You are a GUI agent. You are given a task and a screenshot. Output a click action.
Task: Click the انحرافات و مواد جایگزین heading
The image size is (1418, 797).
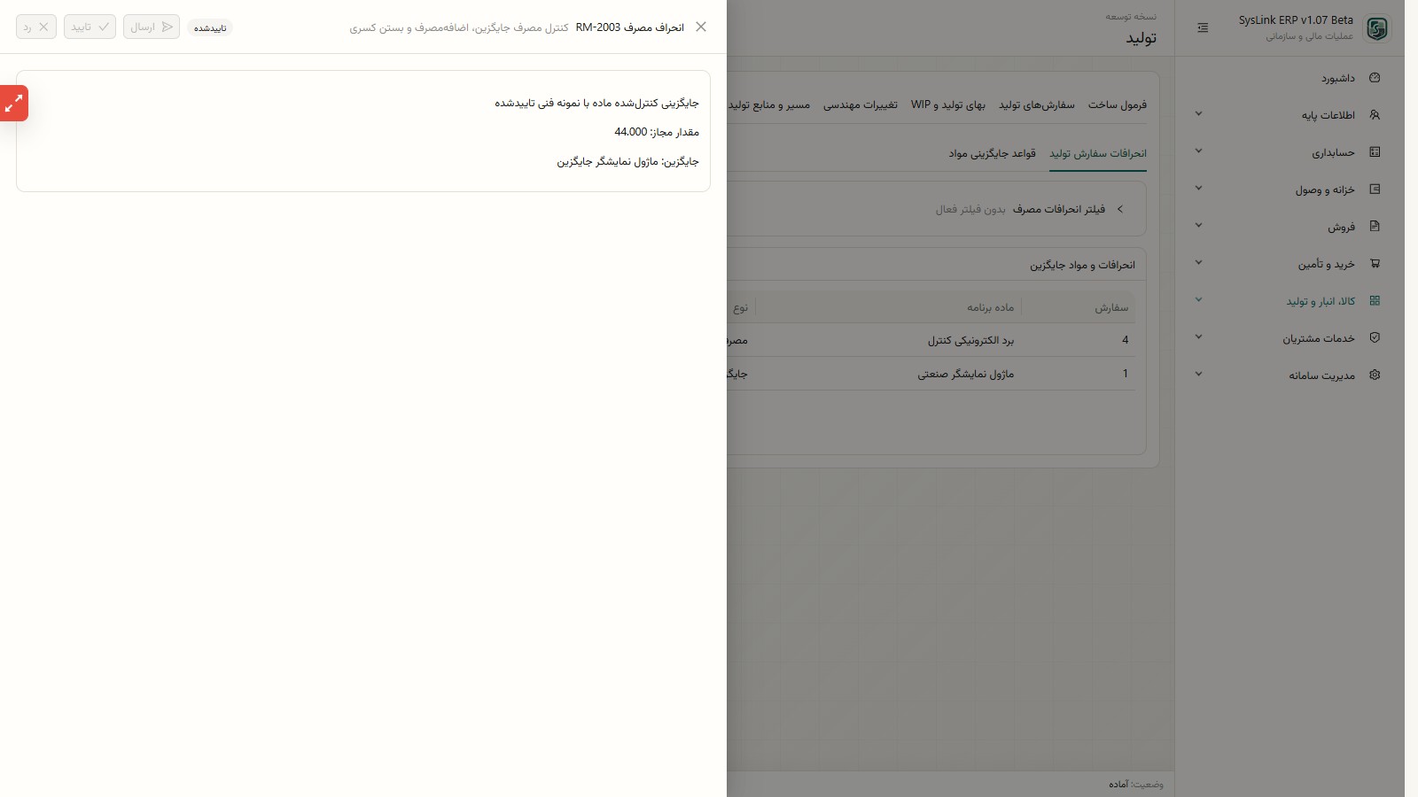(1082, 265)
